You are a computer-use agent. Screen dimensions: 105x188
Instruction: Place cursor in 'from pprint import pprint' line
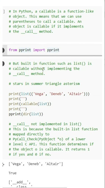pyautogui.click(x=34, y=50)
